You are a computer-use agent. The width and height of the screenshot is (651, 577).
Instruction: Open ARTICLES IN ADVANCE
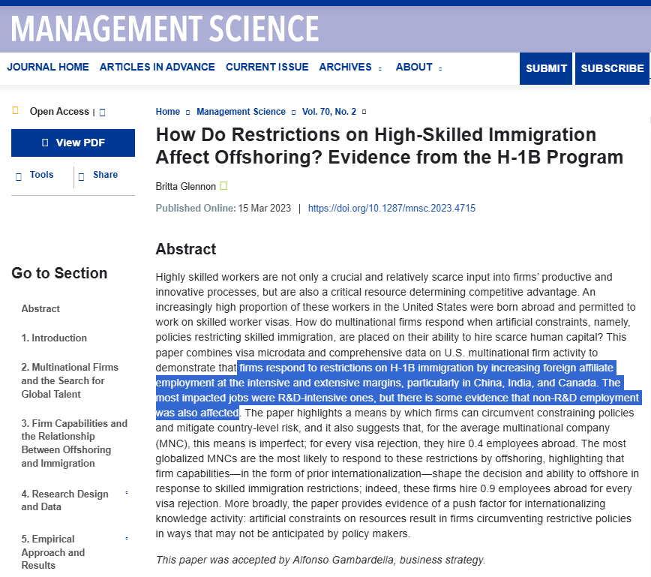[x=157, y=67]
